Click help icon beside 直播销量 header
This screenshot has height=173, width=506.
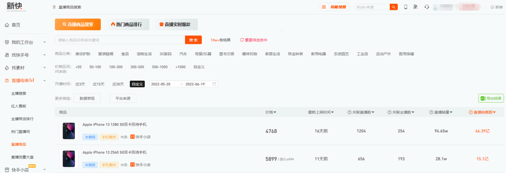[x=431, y=112]
